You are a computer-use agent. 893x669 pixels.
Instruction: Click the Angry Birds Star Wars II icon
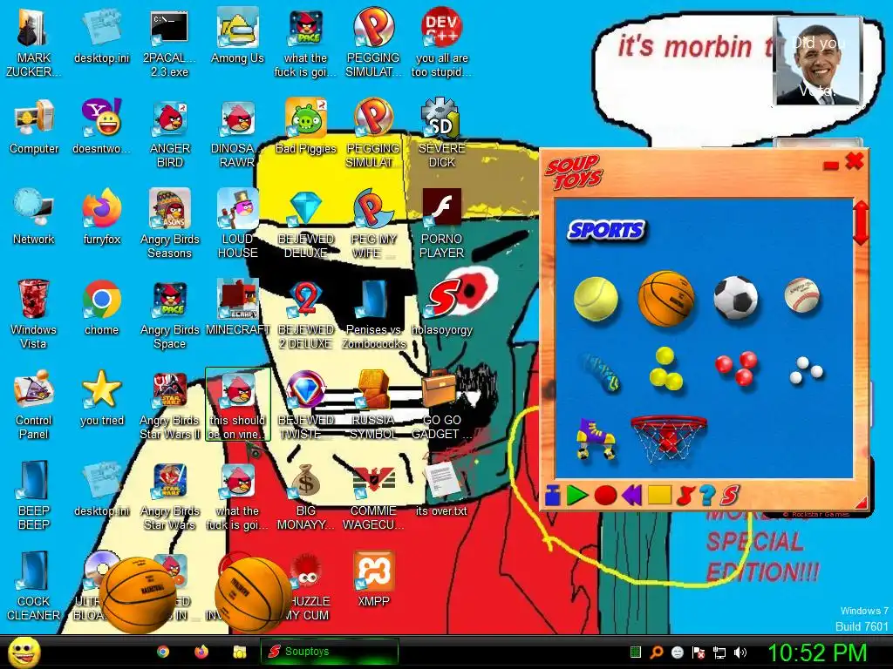click(170, 405)
